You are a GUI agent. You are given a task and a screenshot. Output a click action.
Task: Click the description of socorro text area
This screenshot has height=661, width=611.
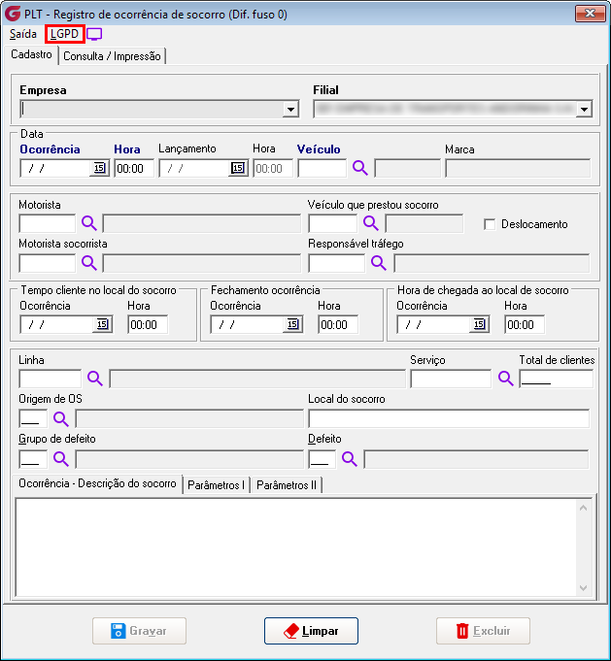coord(296,547)
